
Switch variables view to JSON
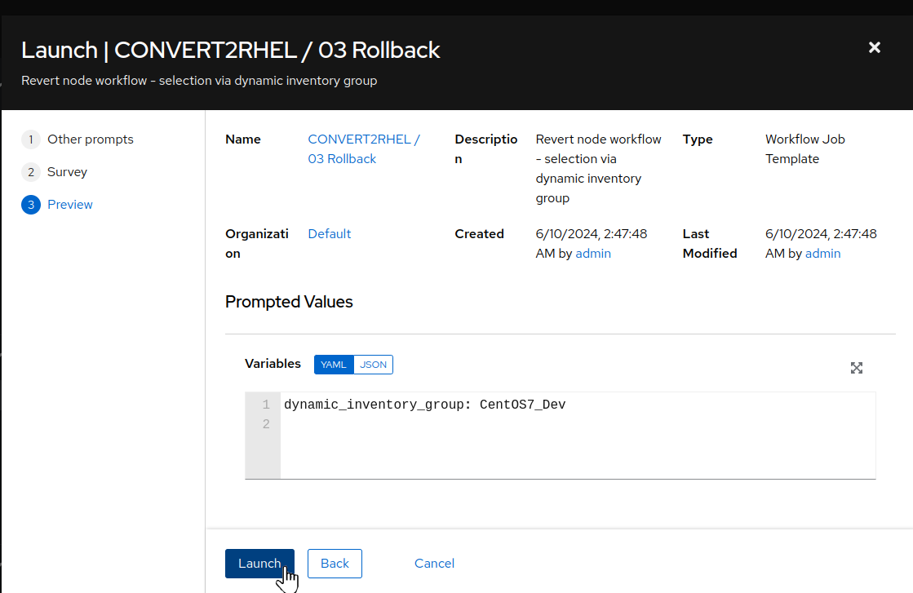(373, 365)
